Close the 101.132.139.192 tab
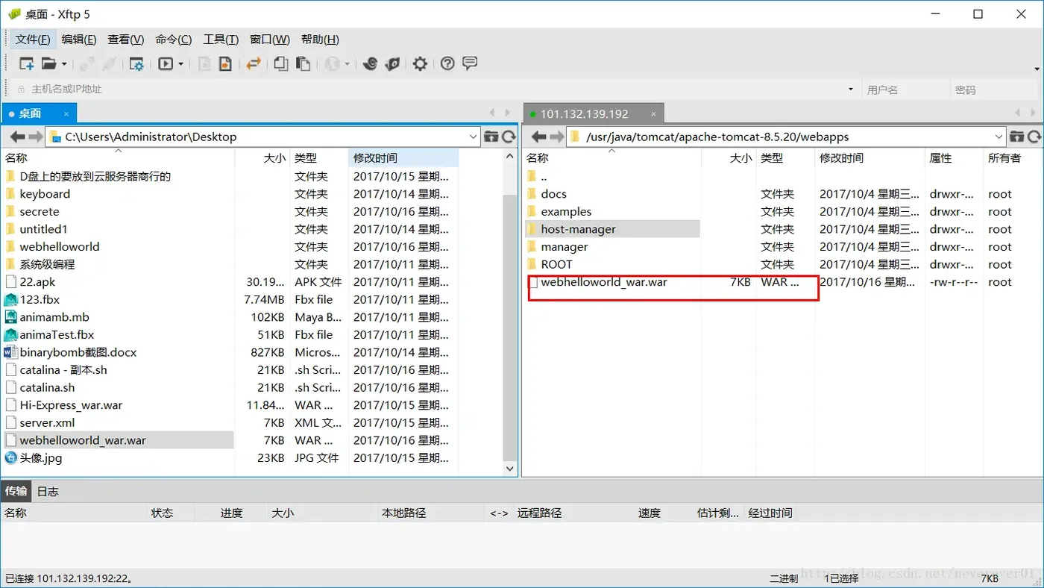Viewport: 1044px width, 588px height. point(653,114)
